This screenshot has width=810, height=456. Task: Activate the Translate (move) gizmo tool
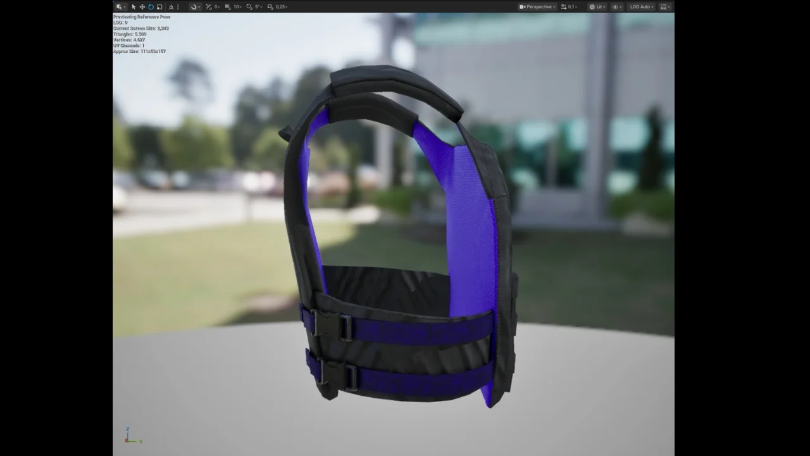tap(142, 7)
